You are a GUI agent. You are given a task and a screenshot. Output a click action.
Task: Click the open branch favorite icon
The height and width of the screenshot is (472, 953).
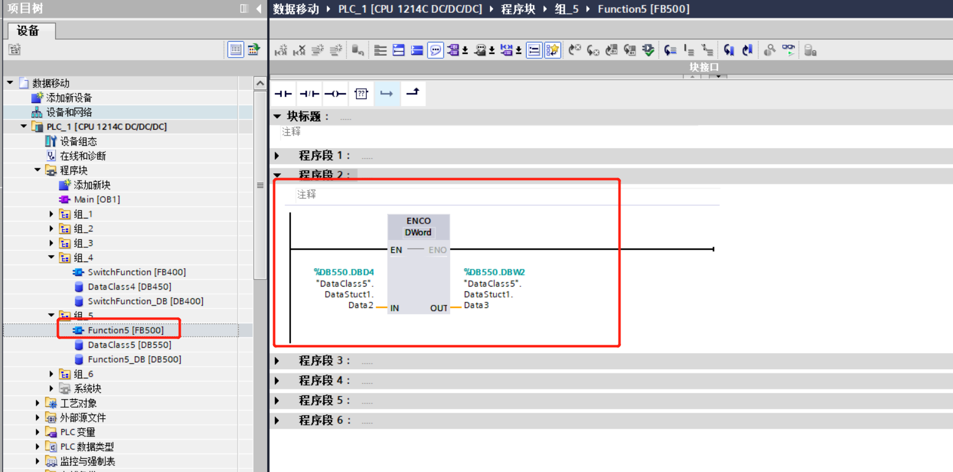386,94
